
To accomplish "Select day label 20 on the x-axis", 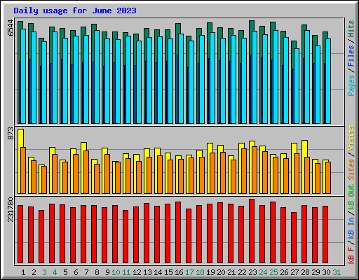I will click(221, 272).
